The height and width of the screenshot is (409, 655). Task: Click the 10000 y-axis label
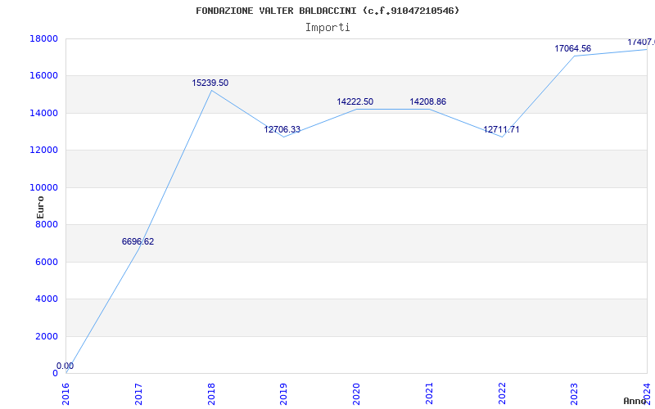(x=43, y=187)
